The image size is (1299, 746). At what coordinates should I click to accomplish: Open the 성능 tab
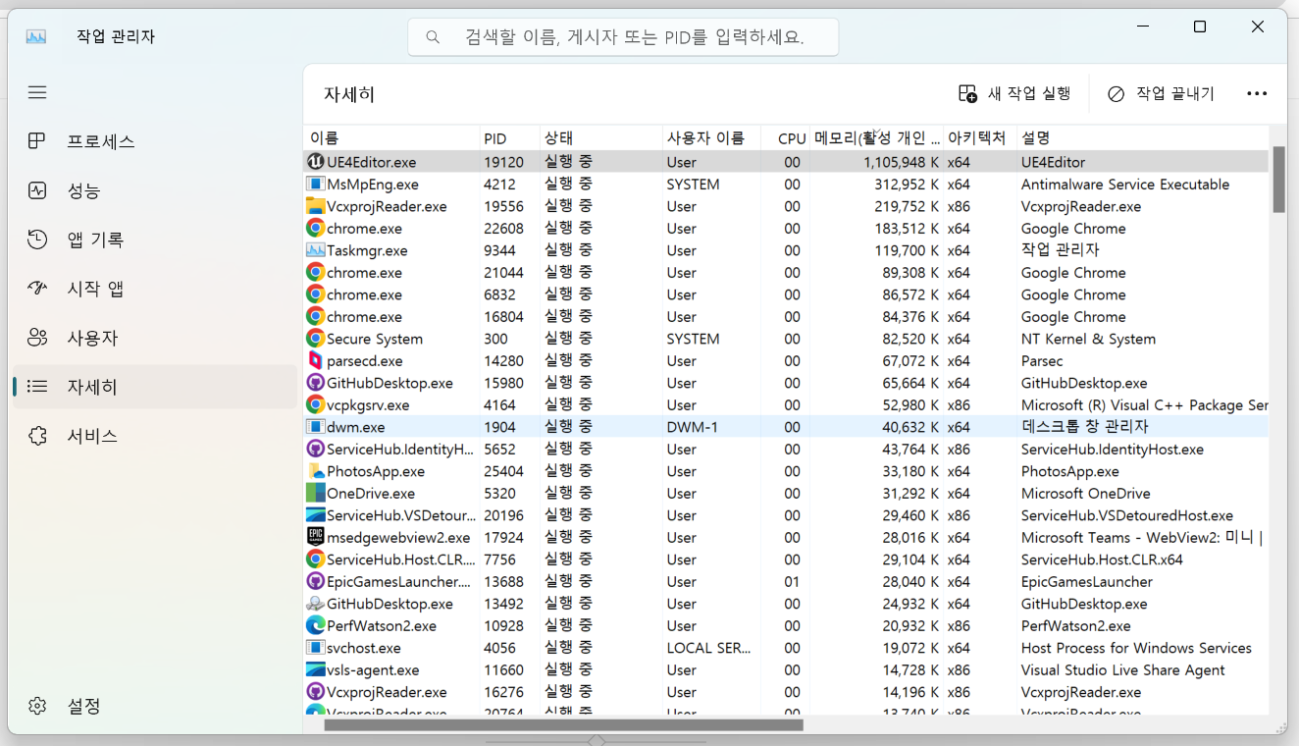(153, 190)
